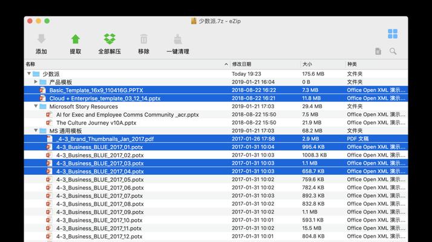Image resolution: width=432 pixels, height=242 pixels.
Task: Collapse the 少数派 root folder
Action: point(29,74)
